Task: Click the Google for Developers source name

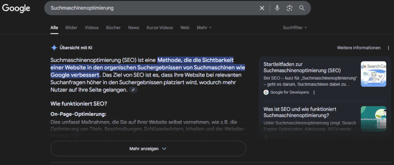Action: (x=289, y=92)
